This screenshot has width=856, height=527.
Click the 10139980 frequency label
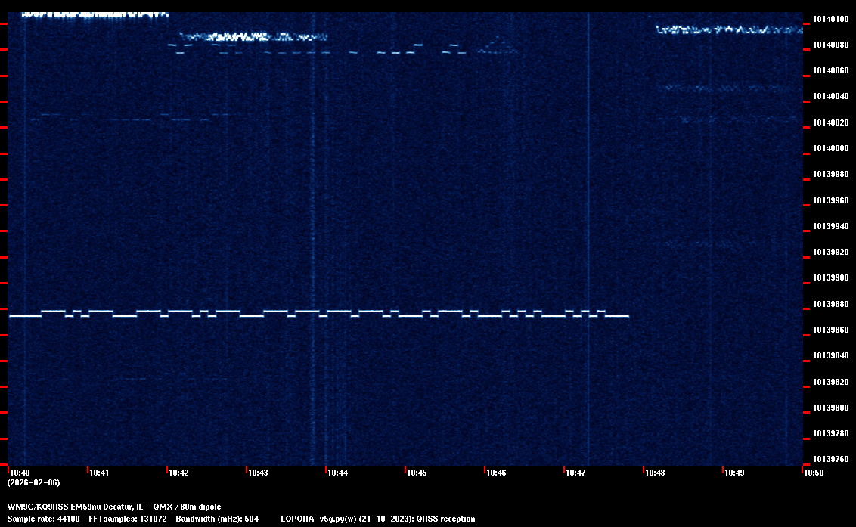(x=831, y=174)
